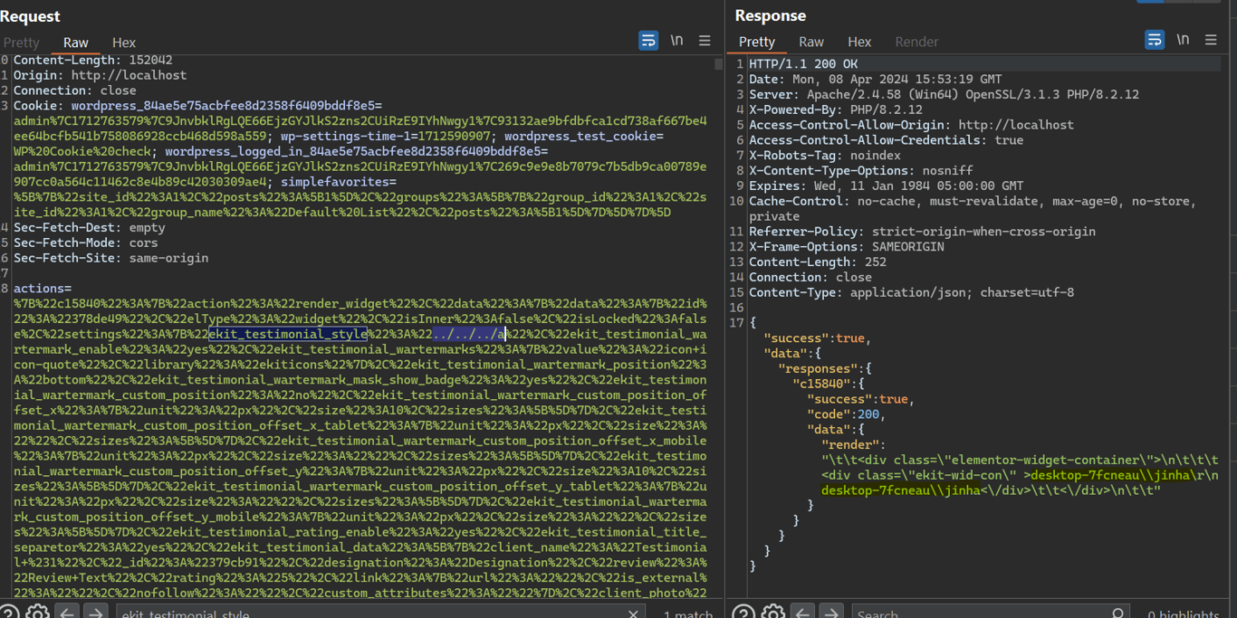Viewport: 1237px width, 618px height.
Task: Go to next match in Request search
Action: [96, 613]
